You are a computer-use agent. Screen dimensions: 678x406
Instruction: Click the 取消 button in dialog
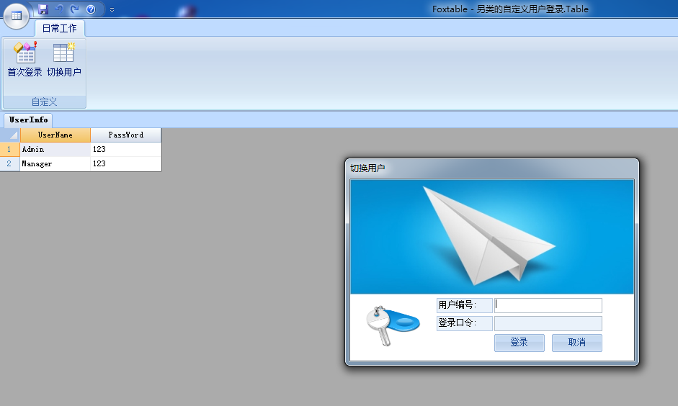click(x=577, y=343)
